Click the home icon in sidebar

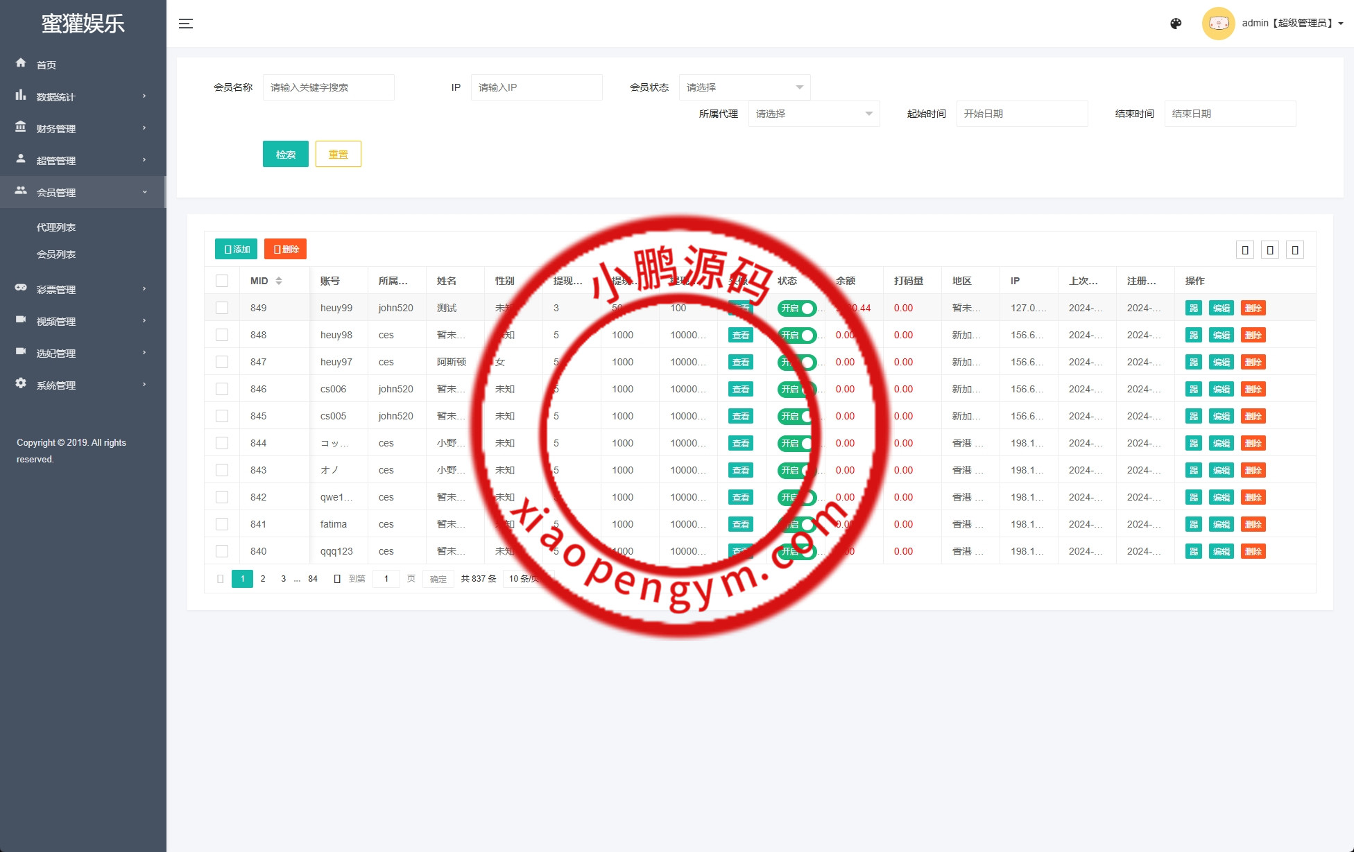click(x=21, y=63)
